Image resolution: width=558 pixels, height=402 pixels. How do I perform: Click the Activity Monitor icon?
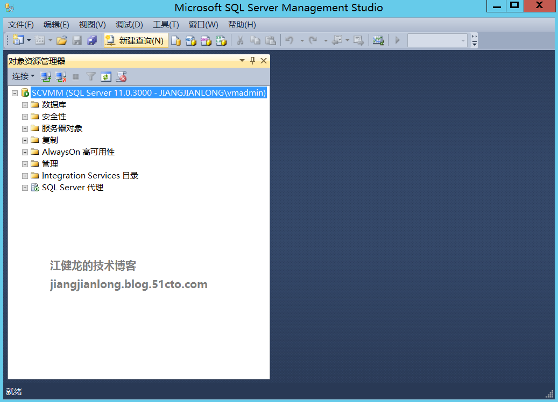(378, 40)
